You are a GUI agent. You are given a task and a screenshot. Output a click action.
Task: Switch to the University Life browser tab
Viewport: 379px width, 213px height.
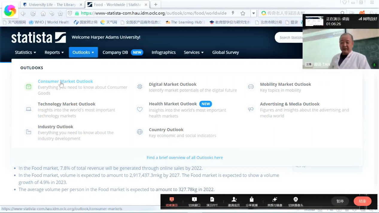coord(52,4)
